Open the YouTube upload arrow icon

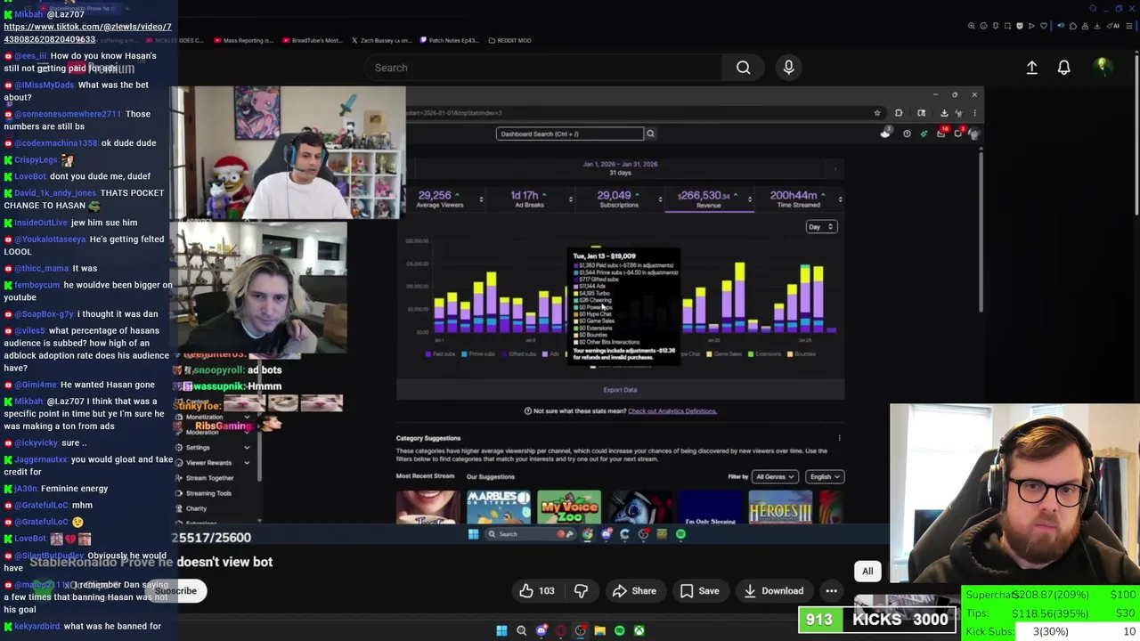click(1031, 68)
